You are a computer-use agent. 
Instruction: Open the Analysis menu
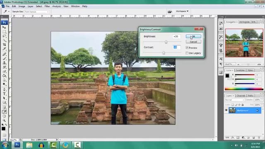click(x=56, y=6)
